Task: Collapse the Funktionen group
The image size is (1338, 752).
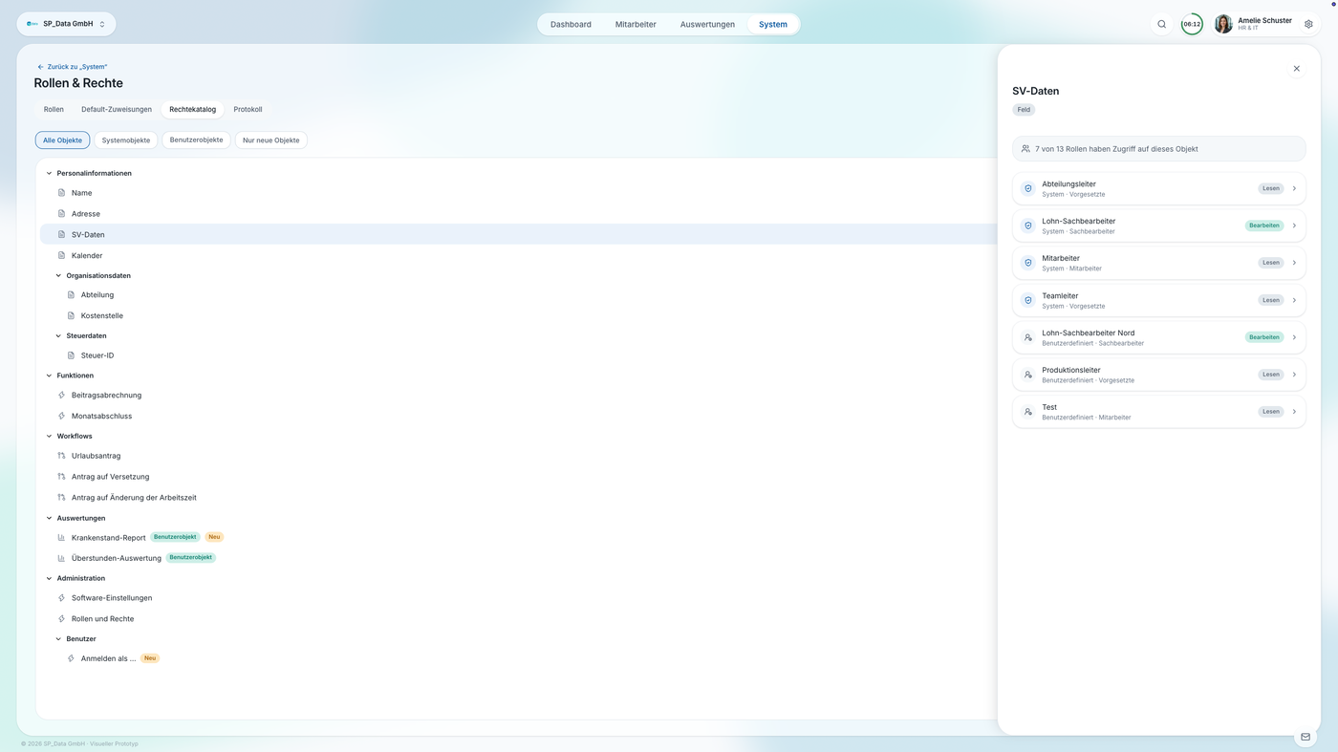Action: 49,376
